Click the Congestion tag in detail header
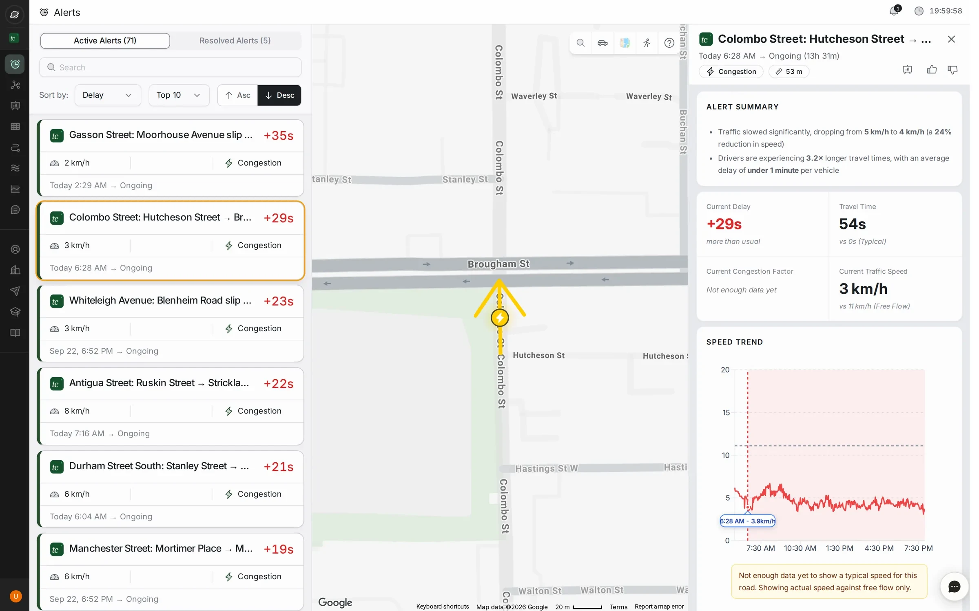This screenshot has height=611, width=979. click(x=731, y=72)
